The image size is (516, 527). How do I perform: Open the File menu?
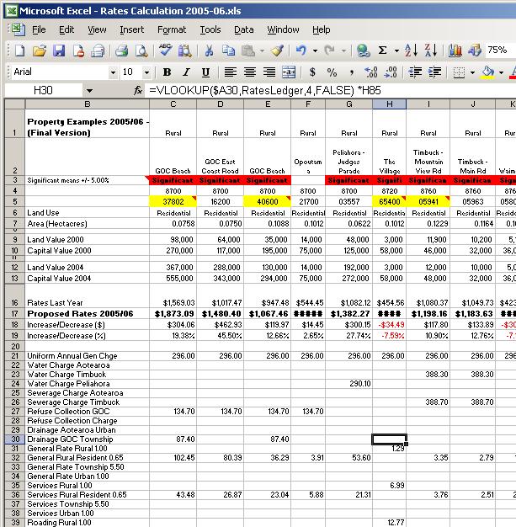[x=39, y=30]
